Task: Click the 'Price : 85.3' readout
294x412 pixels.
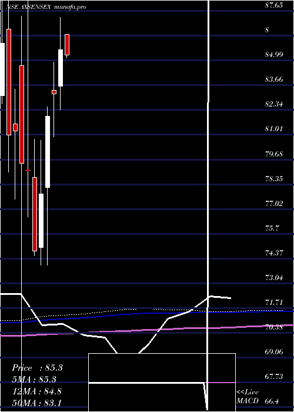Action: (37, 368)
